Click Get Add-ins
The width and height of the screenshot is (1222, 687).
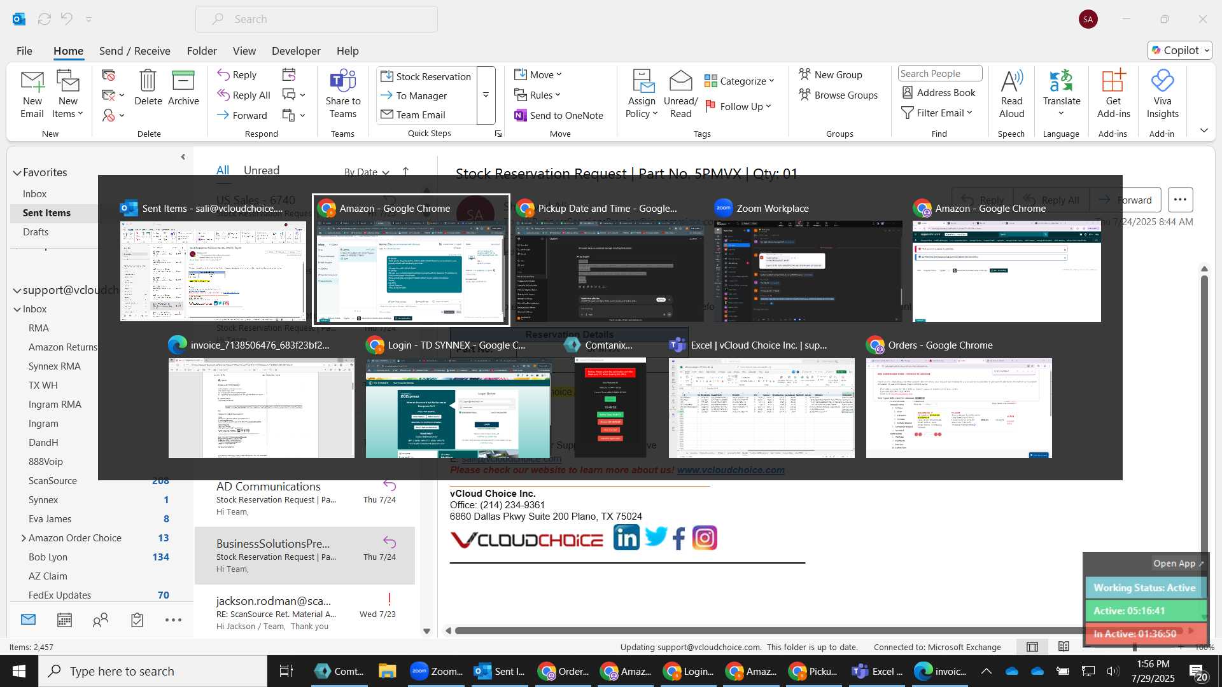(1113, 94)
